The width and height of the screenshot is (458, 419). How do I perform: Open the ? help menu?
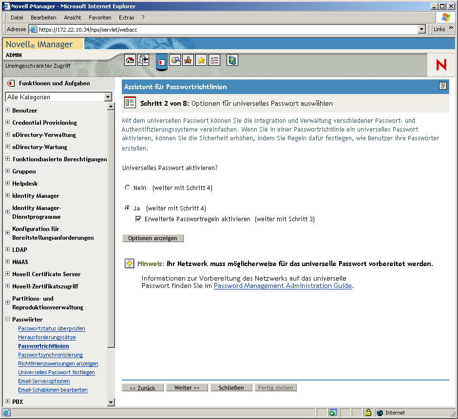click(143, 18)
